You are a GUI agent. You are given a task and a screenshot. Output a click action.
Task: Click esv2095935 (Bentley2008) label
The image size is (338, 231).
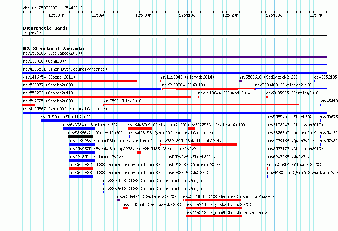coord(293,93)
